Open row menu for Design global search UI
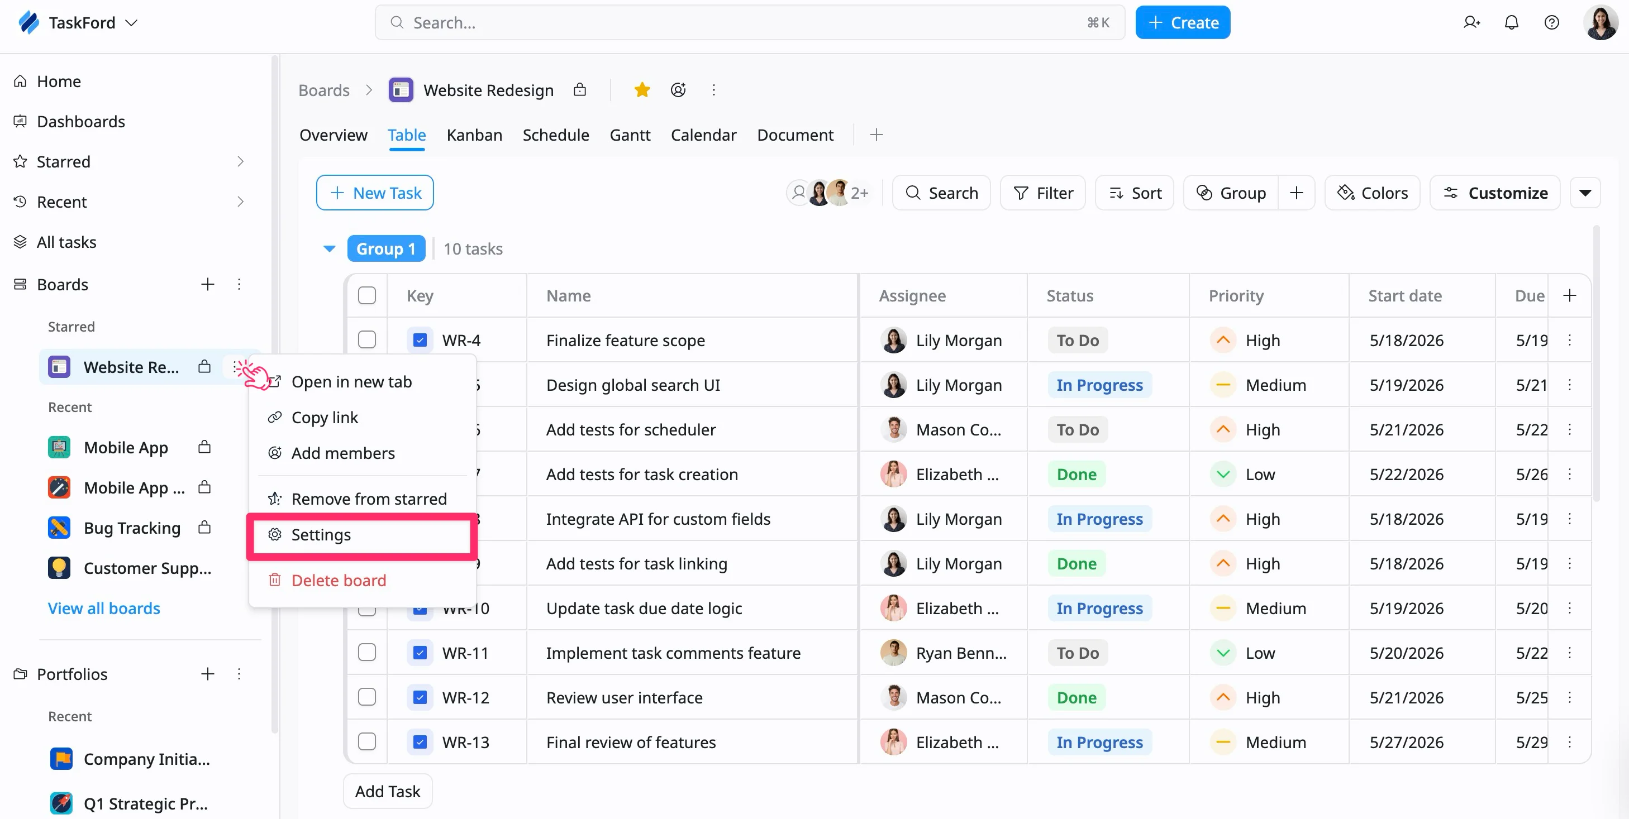Screen dimensions: 1629x819 pos(1569,385)
